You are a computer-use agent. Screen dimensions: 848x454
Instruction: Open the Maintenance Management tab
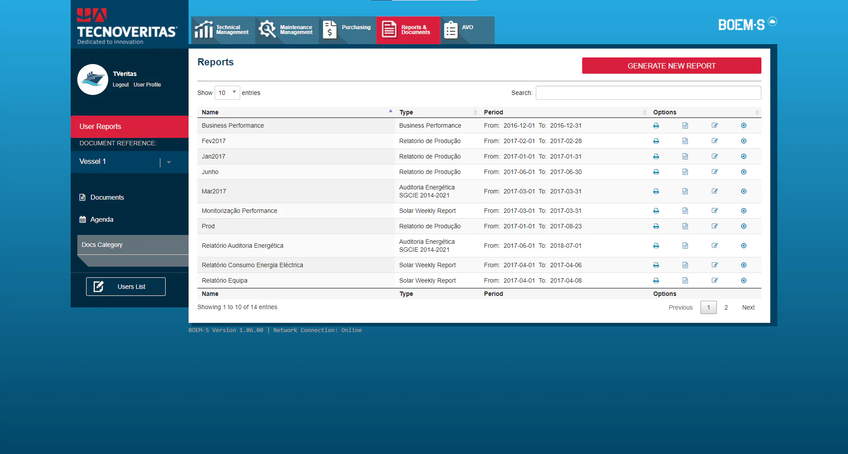pyautogui.click(x=287, y=30)
